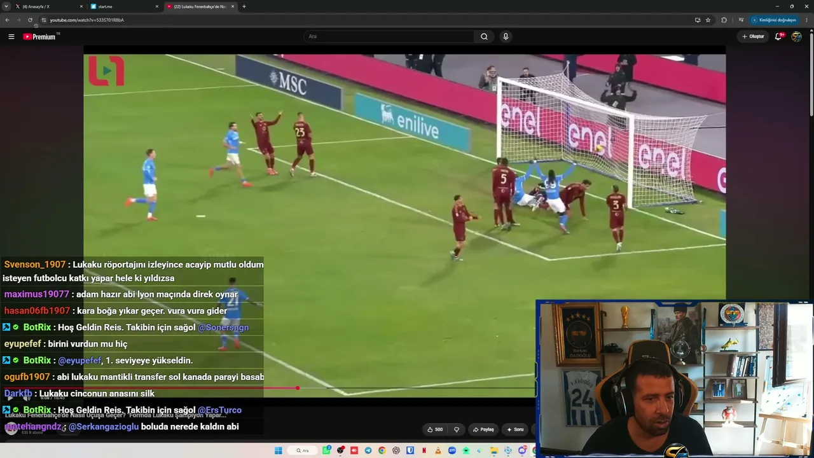
Task: View site information icon beside URL
Action: 43,20
